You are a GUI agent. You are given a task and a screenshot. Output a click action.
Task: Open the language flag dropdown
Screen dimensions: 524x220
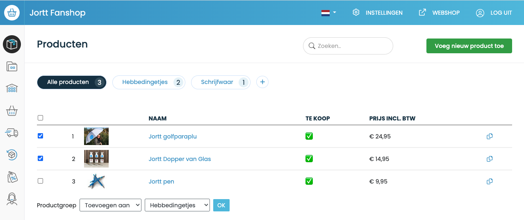pyautogui.click(x=328, y=13)
